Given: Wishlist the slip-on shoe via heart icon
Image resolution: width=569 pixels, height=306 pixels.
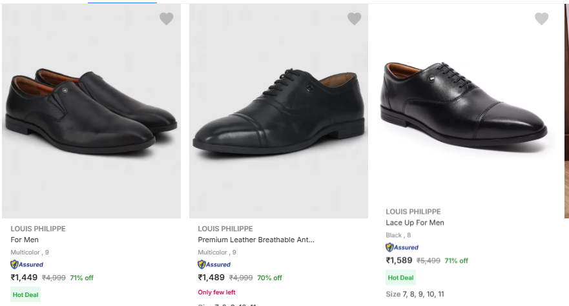Looking at the screenshot, I should [x=167, y=19].
